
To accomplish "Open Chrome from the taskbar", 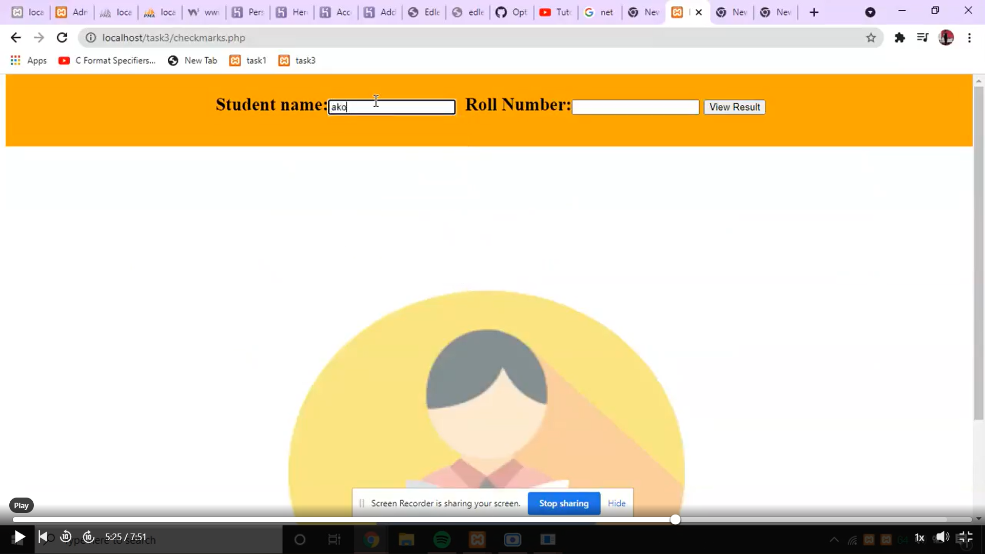I will coord(371,540).
